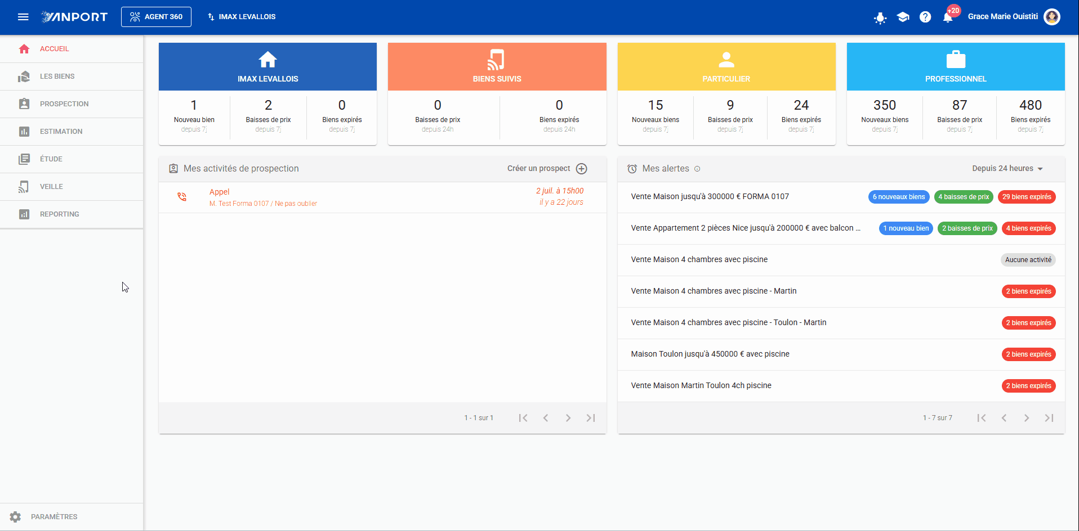Click the Accueil home icon in the sidebar
The width and height of the screenshot is (1079, 531).
pyautogui.click(x=24, y=49)
